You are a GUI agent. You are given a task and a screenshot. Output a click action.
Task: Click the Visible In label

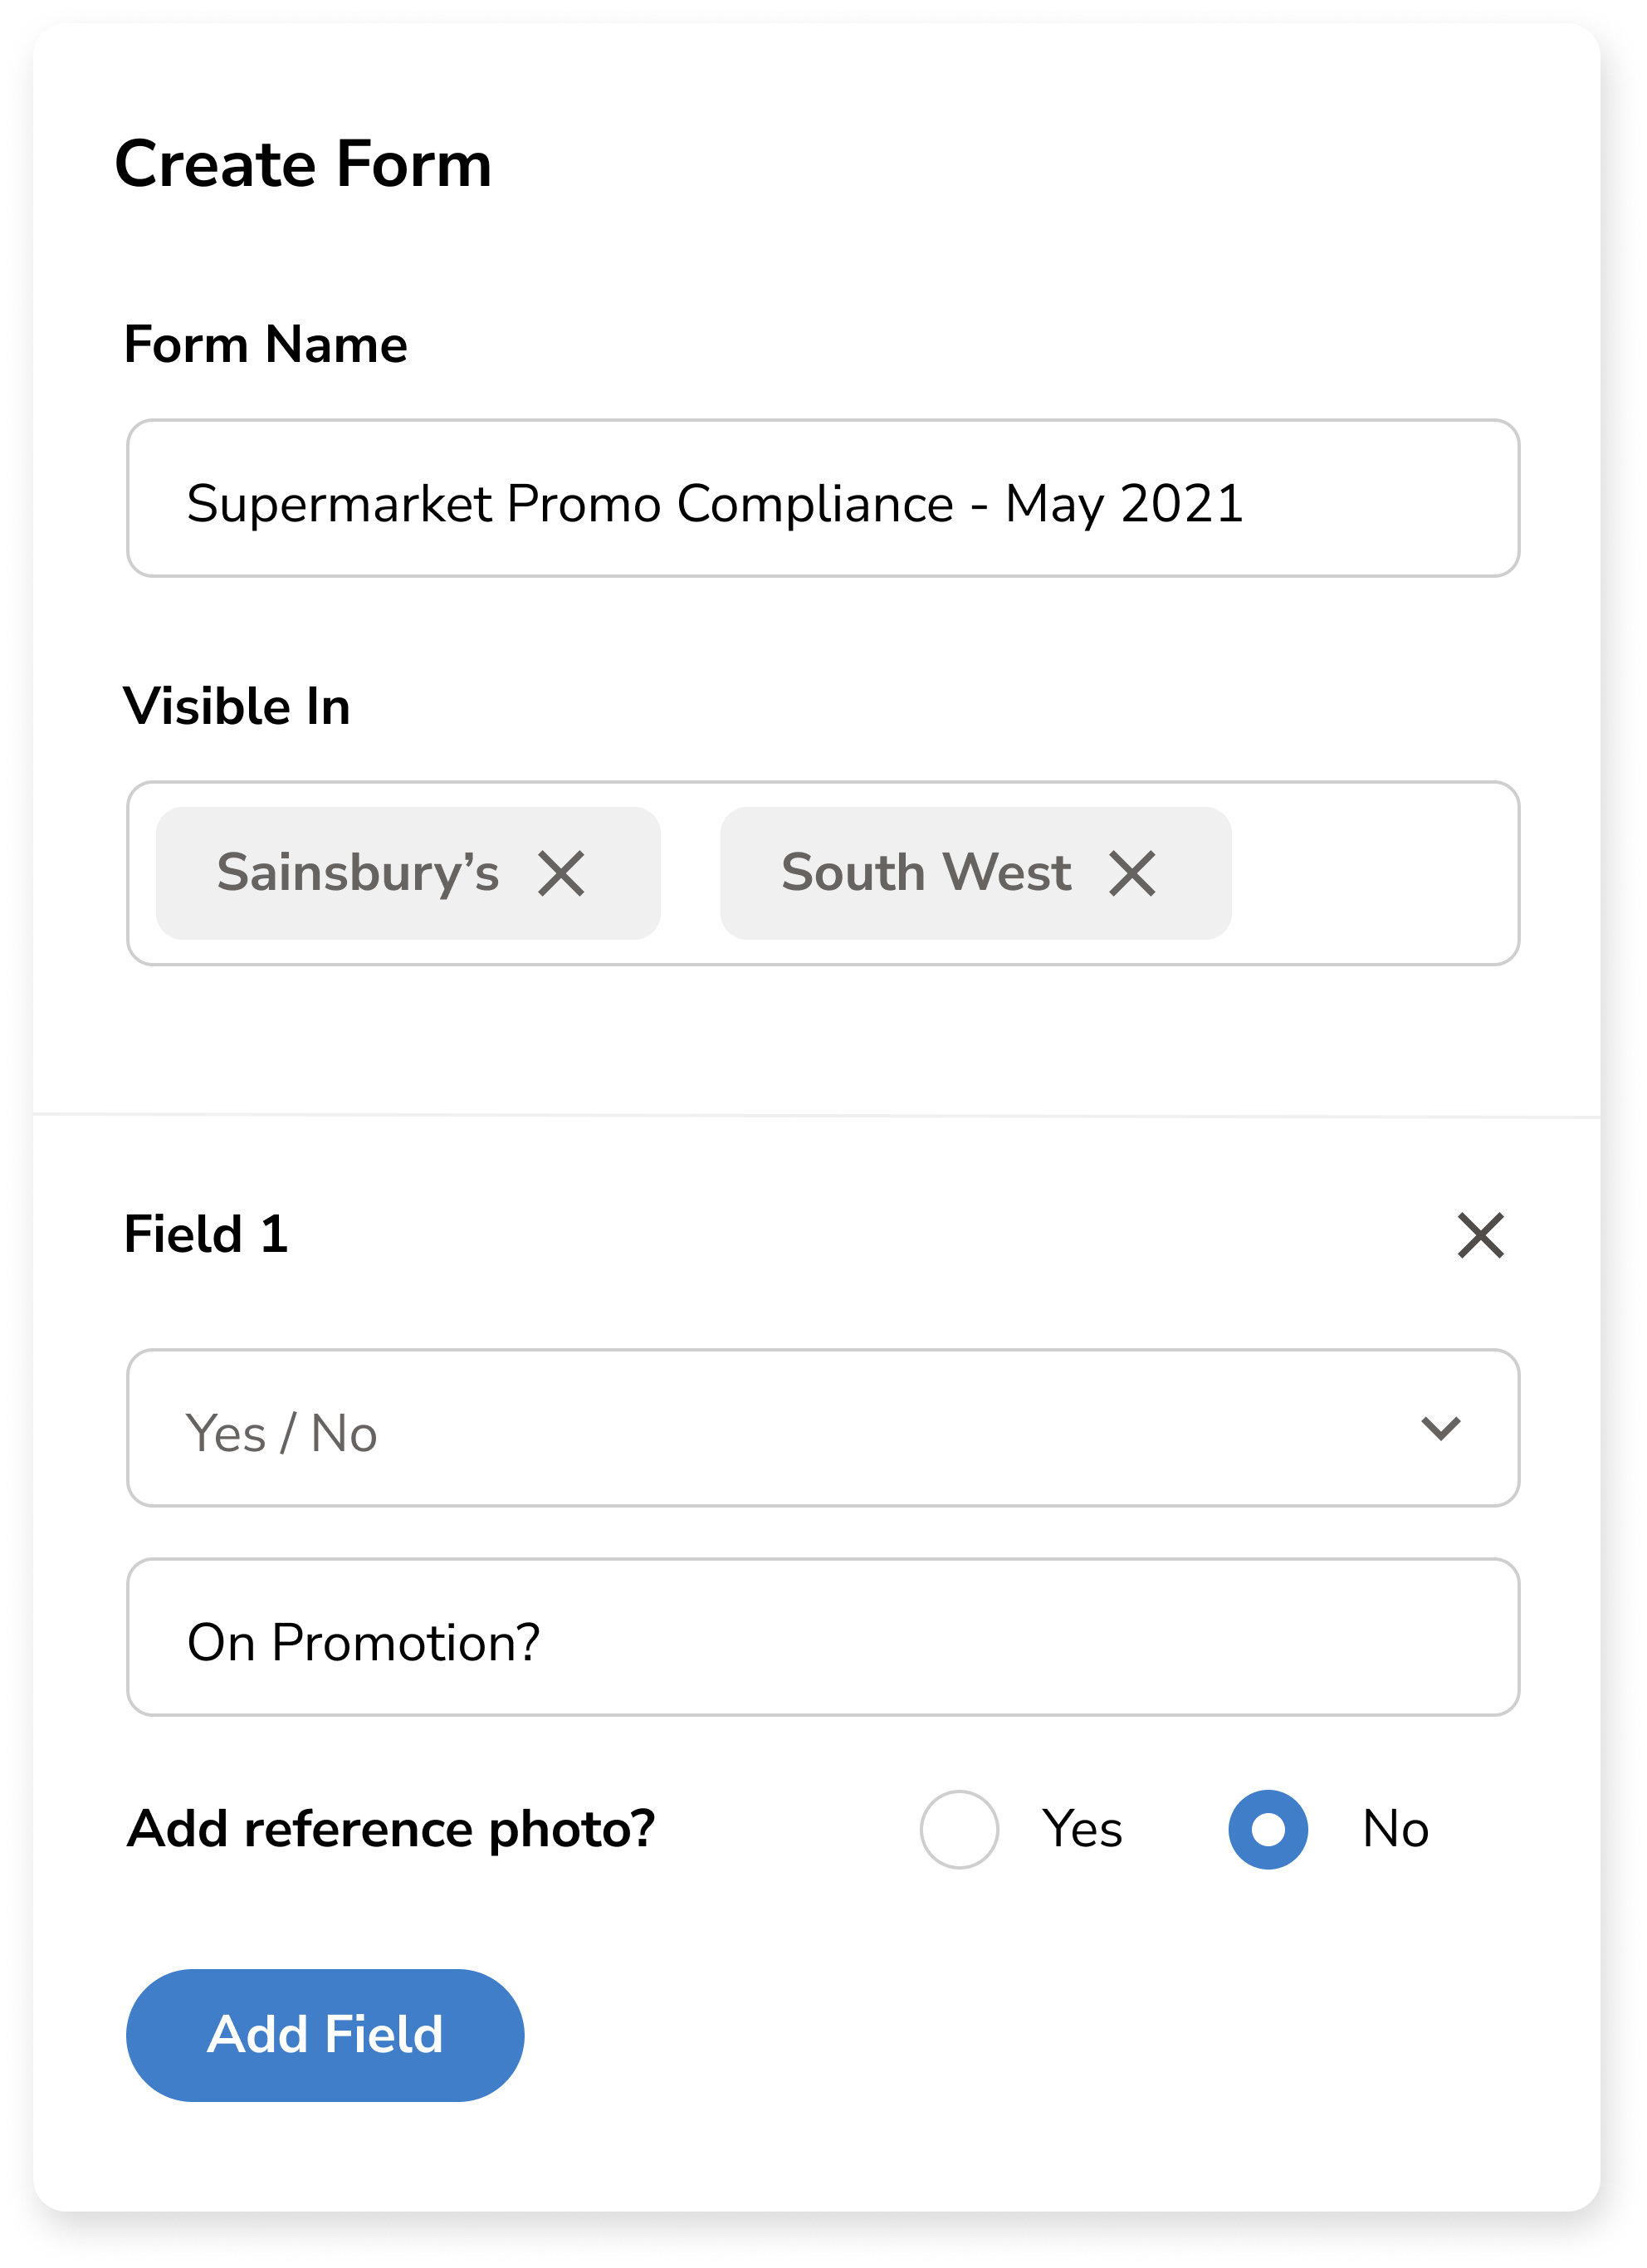click(x=237, y=707)
